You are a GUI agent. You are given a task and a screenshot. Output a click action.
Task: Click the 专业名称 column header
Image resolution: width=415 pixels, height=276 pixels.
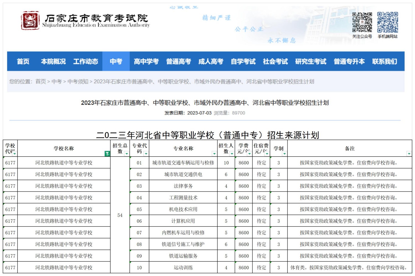(x=183, y=148)
